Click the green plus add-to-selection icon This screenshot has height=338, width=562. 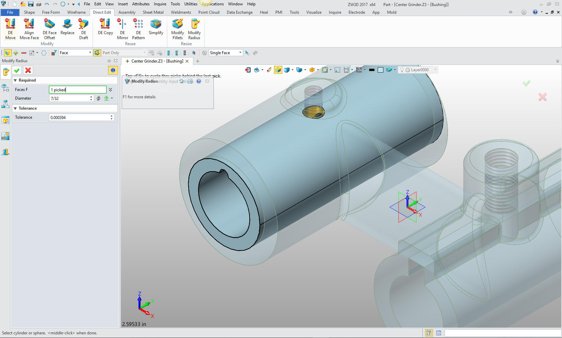point(15,53)
